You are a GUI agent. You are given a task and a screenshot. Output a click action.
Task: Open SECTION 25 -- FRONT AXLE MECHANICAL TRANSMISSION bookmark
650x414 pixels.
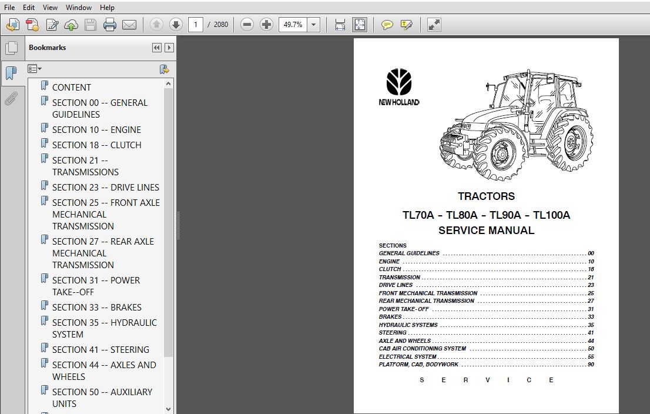click(x=106, y=215)
